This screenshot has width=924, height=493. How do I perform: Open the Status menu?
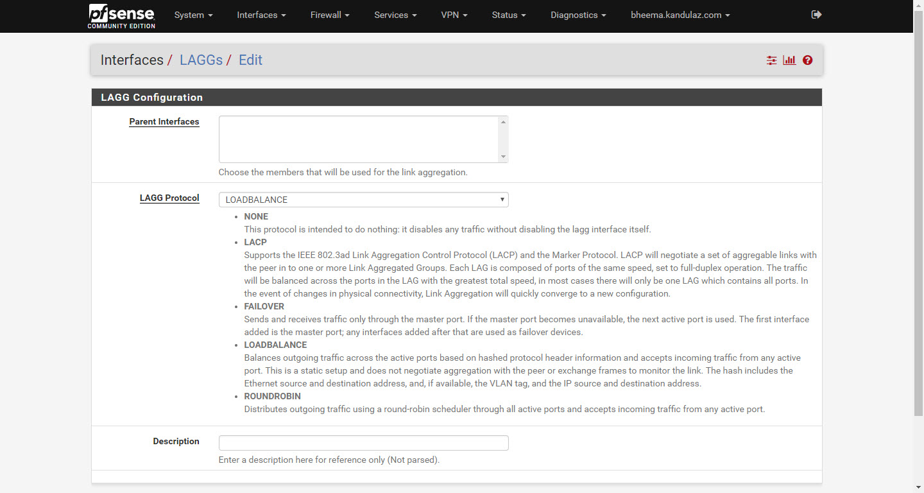click(509, 15)
